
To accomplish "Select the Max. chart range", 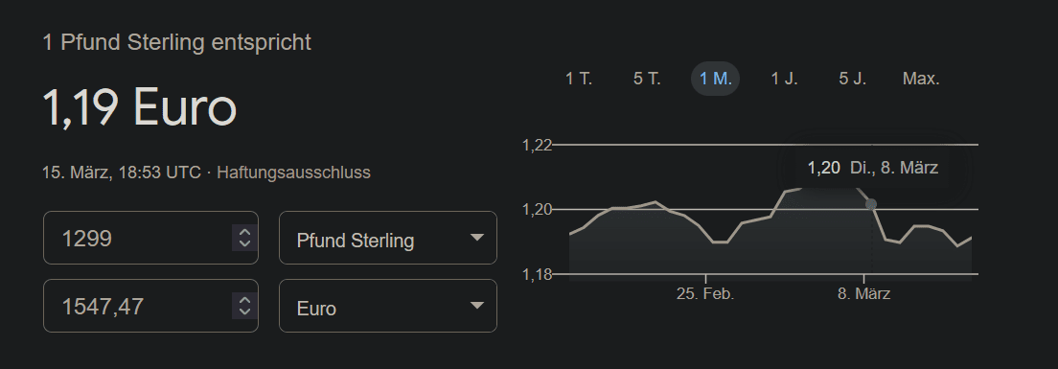I will (x=921, y=79).
